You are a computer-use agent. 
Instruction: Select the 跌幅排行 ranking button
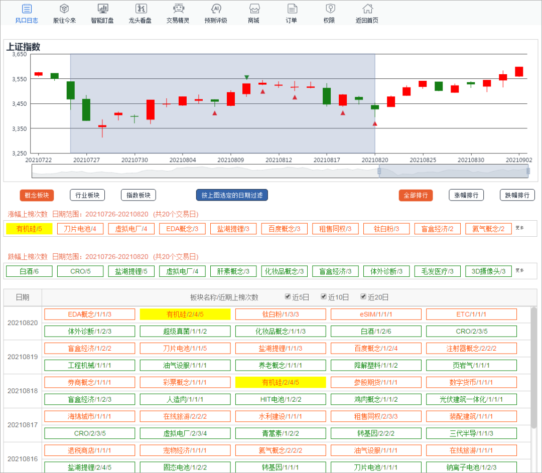click(517, 195)
